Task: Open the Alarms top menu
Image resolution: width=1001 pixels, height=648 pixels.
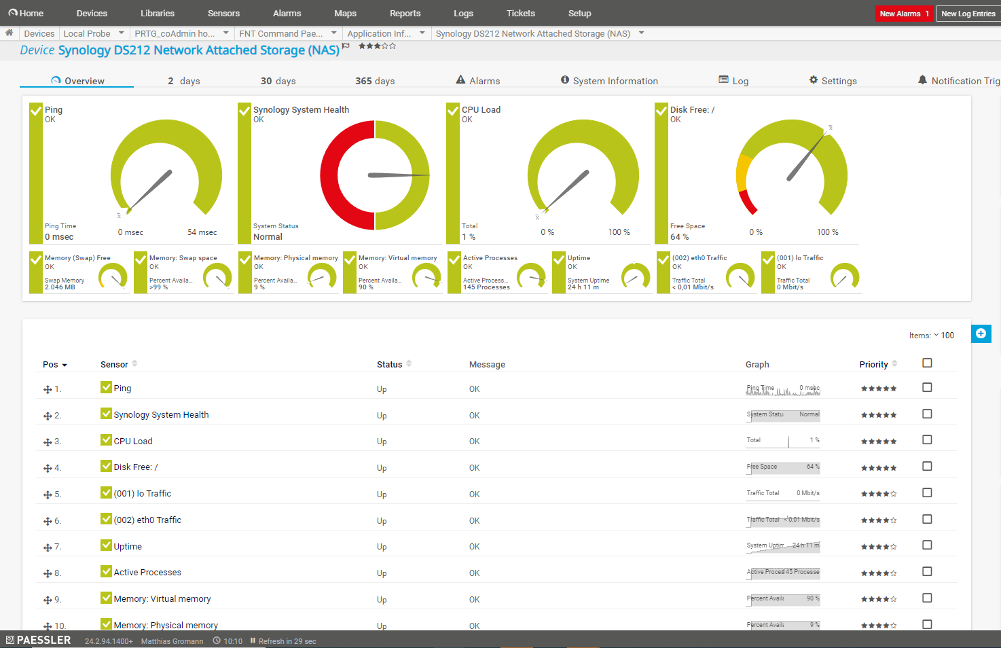Action: tap(287, 13)
